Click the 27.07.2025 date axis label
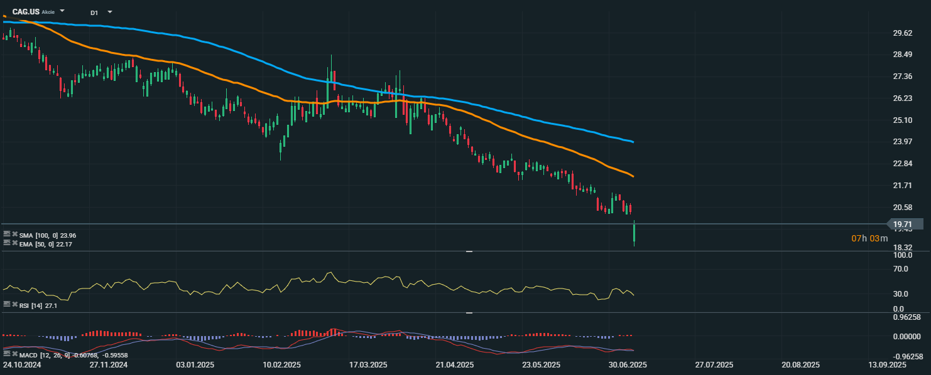931x375 pixels. pyautogui.click(x=715, y=364)
